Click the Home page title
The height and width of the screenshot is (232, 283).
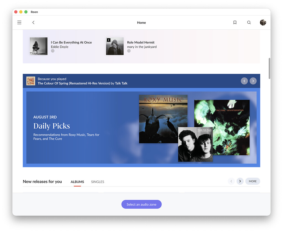pos(141,23)
